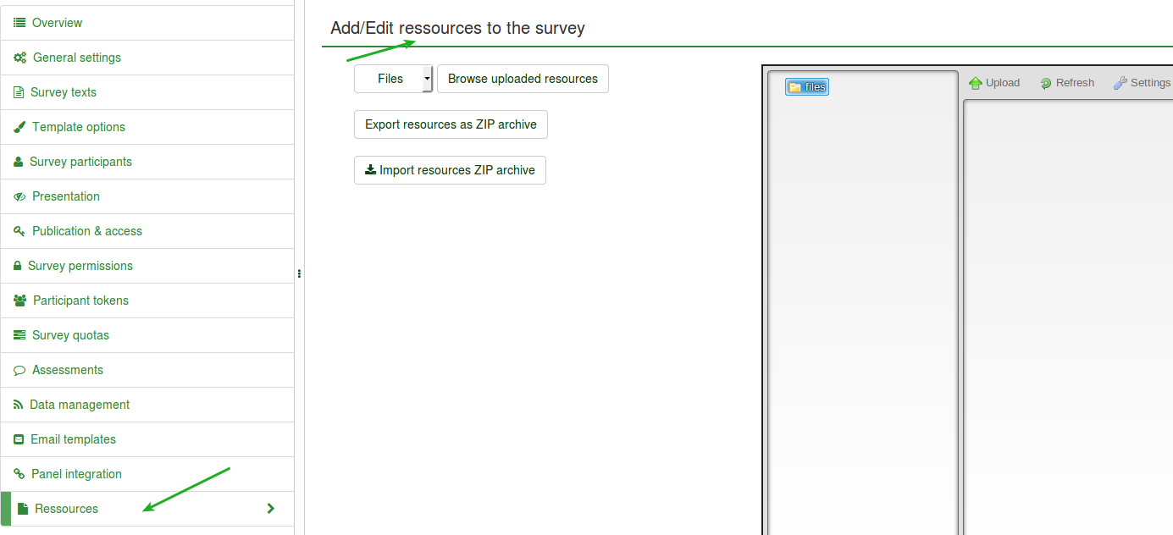This screenshot has width=1173, height=535.
Task: Open Survey quotas from the sidebar
Action: click(70, 335)
